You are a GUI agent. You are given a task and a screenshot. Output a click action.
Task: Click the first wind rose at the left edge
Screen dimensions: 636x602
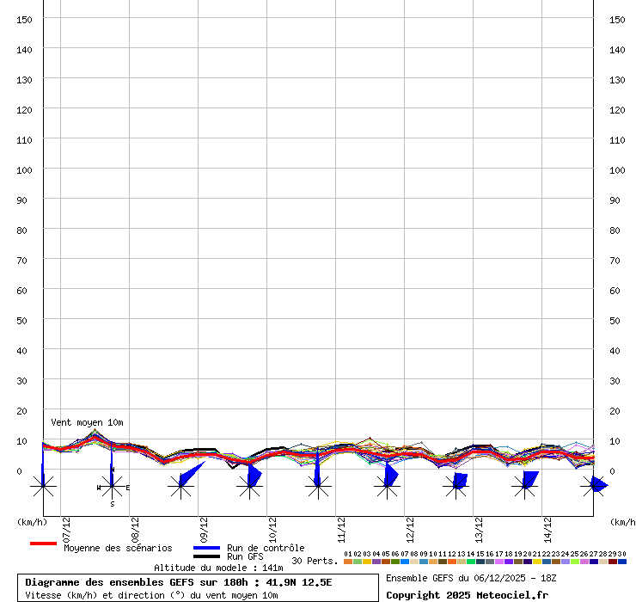coord(43,487)
